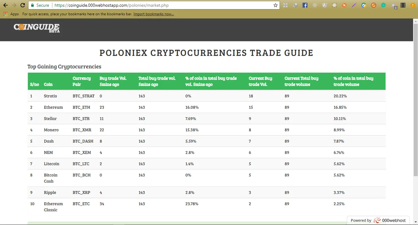
Task: Click the extension icon with 0 badge
Action: 394,6
